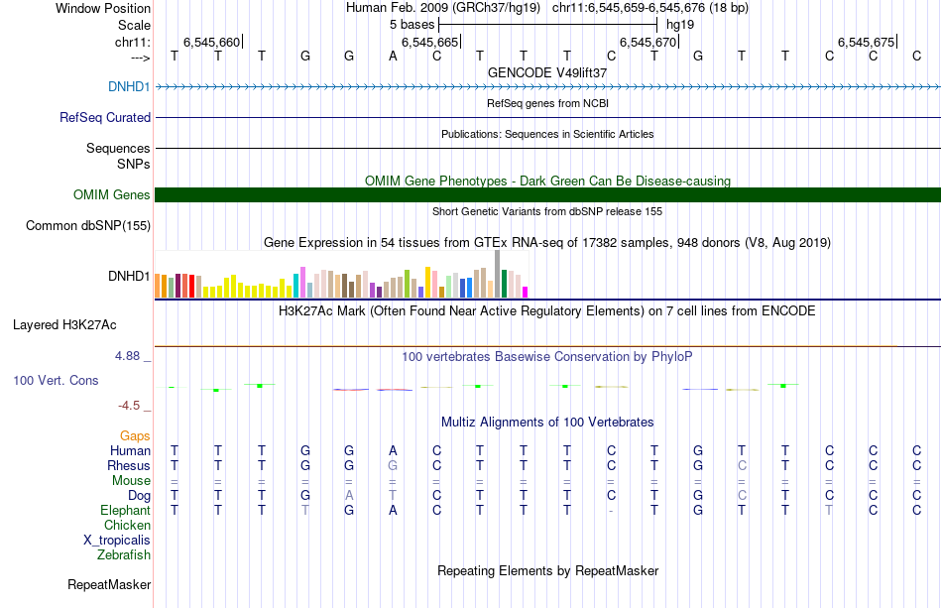Click the 4.88 PhyloP upper limit value
The image size is (942, 608).
tap(127, 356)
